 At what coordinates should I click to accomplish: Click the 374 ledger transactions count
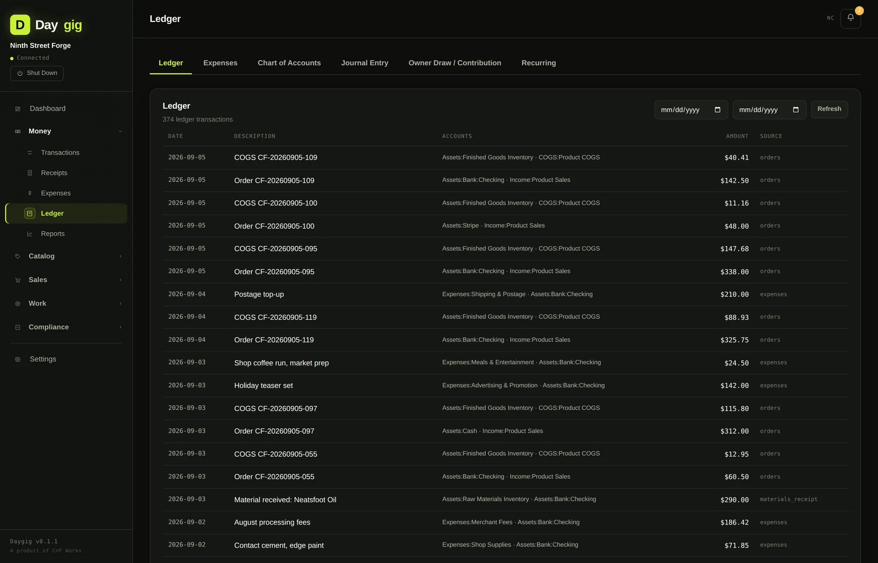pos(198,120)
